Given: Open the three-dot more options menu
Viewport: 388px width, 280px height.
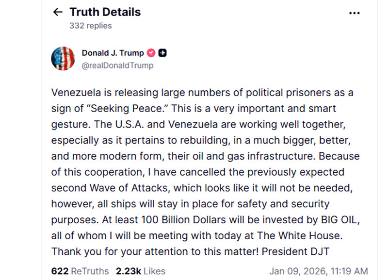Looking at the screenshot, I should coord(354,13).
